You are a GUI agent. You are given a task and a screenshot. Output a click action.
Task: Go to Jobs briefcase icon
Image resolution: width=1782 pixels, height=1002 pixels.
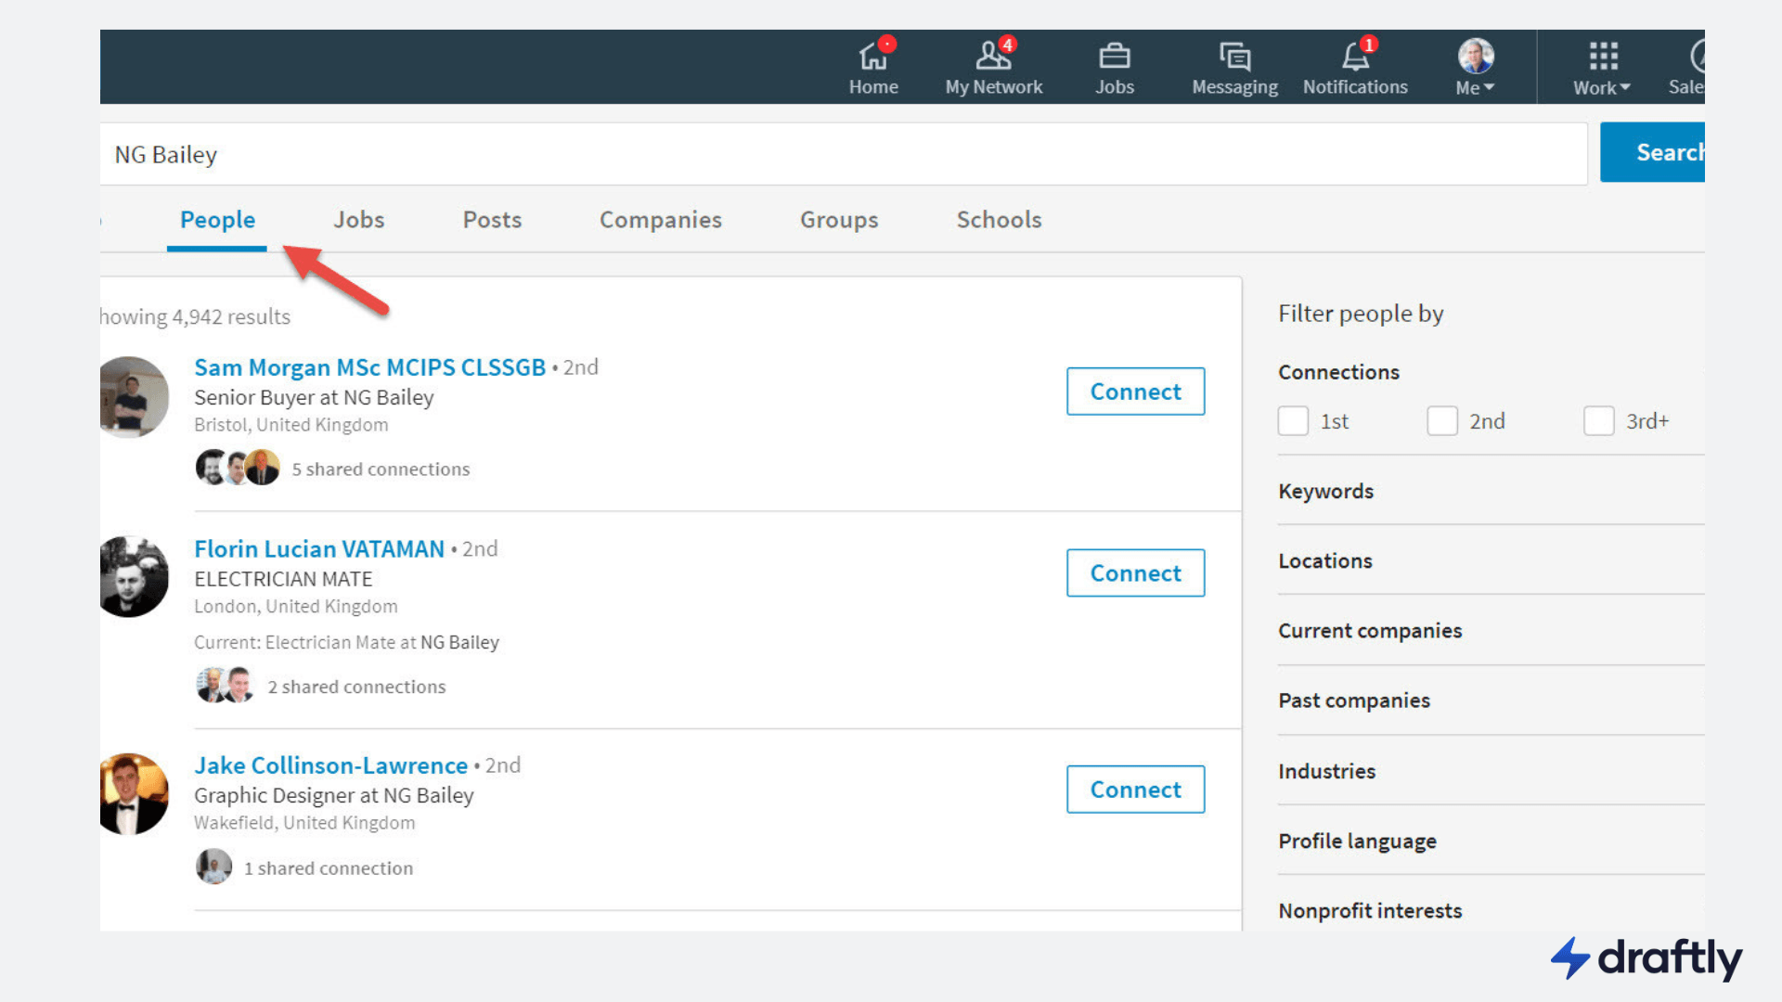coord(1114,58)
